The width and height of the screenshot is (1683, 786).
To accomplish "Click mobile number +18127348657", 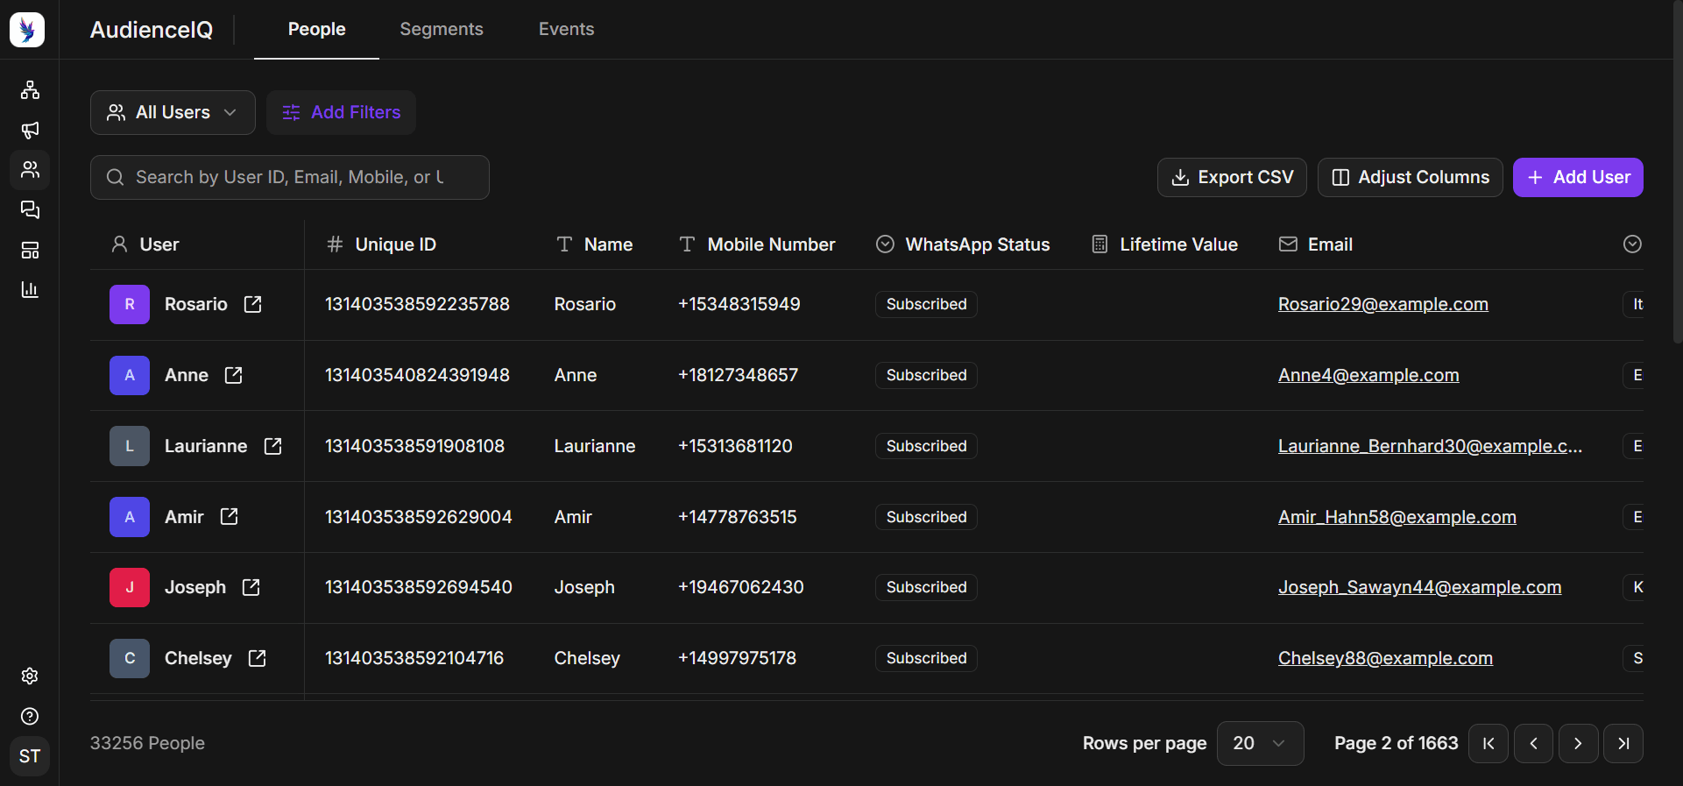I will (739, 375).
